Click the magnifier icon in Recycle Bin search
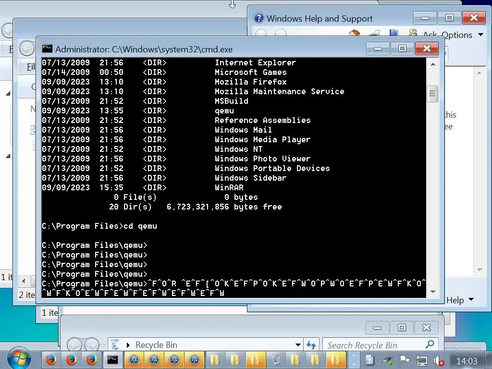This screenshot has height=369, width=492. point(430,344)
